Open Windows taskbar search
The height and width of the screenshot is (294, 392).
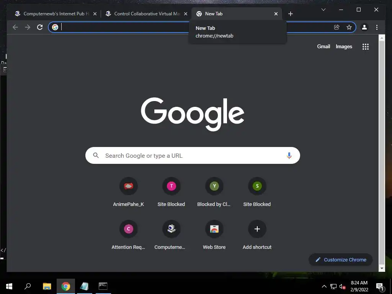pos(28,286)
